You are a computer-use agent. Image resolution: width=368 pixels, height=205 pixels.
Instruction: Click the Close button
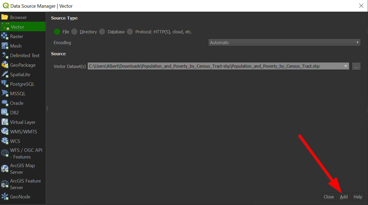point(329,197)
